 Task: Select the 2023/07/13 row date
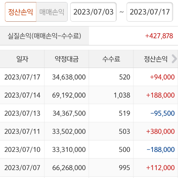(22, 113)
